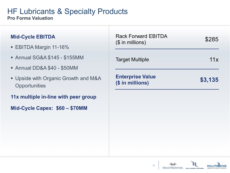This screenshot has width=230, height=173.
Task: Click the slide page number 15
Action: (x=154, y=166)
